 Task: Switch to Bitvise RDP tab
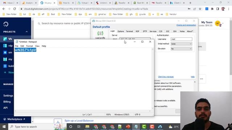(137, 31)
